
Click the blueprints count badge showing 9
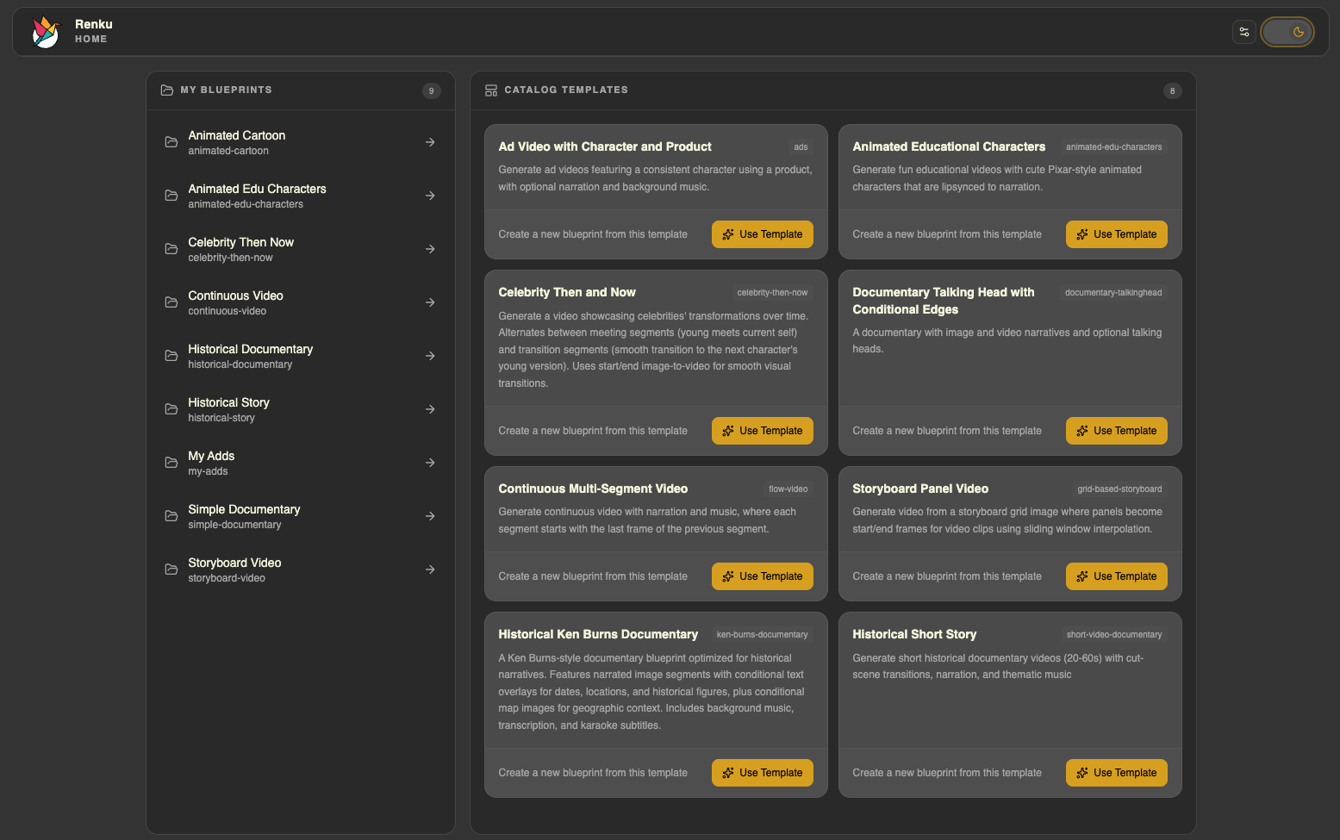click(431, 90)
